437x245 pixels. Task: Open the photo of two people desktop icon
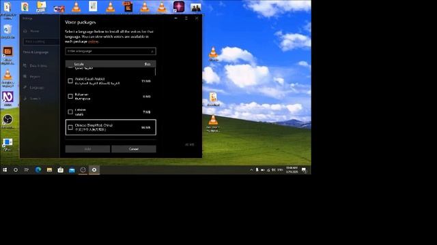coord(196,7)
